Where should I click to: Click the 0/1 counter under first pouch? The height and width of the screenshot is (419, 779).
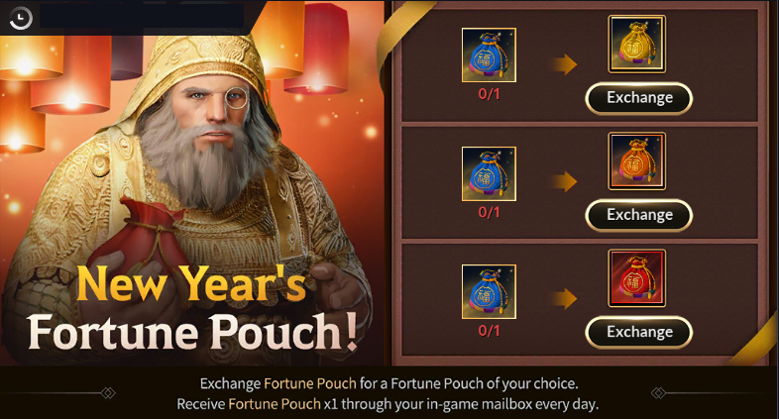[x=489, y=94]
